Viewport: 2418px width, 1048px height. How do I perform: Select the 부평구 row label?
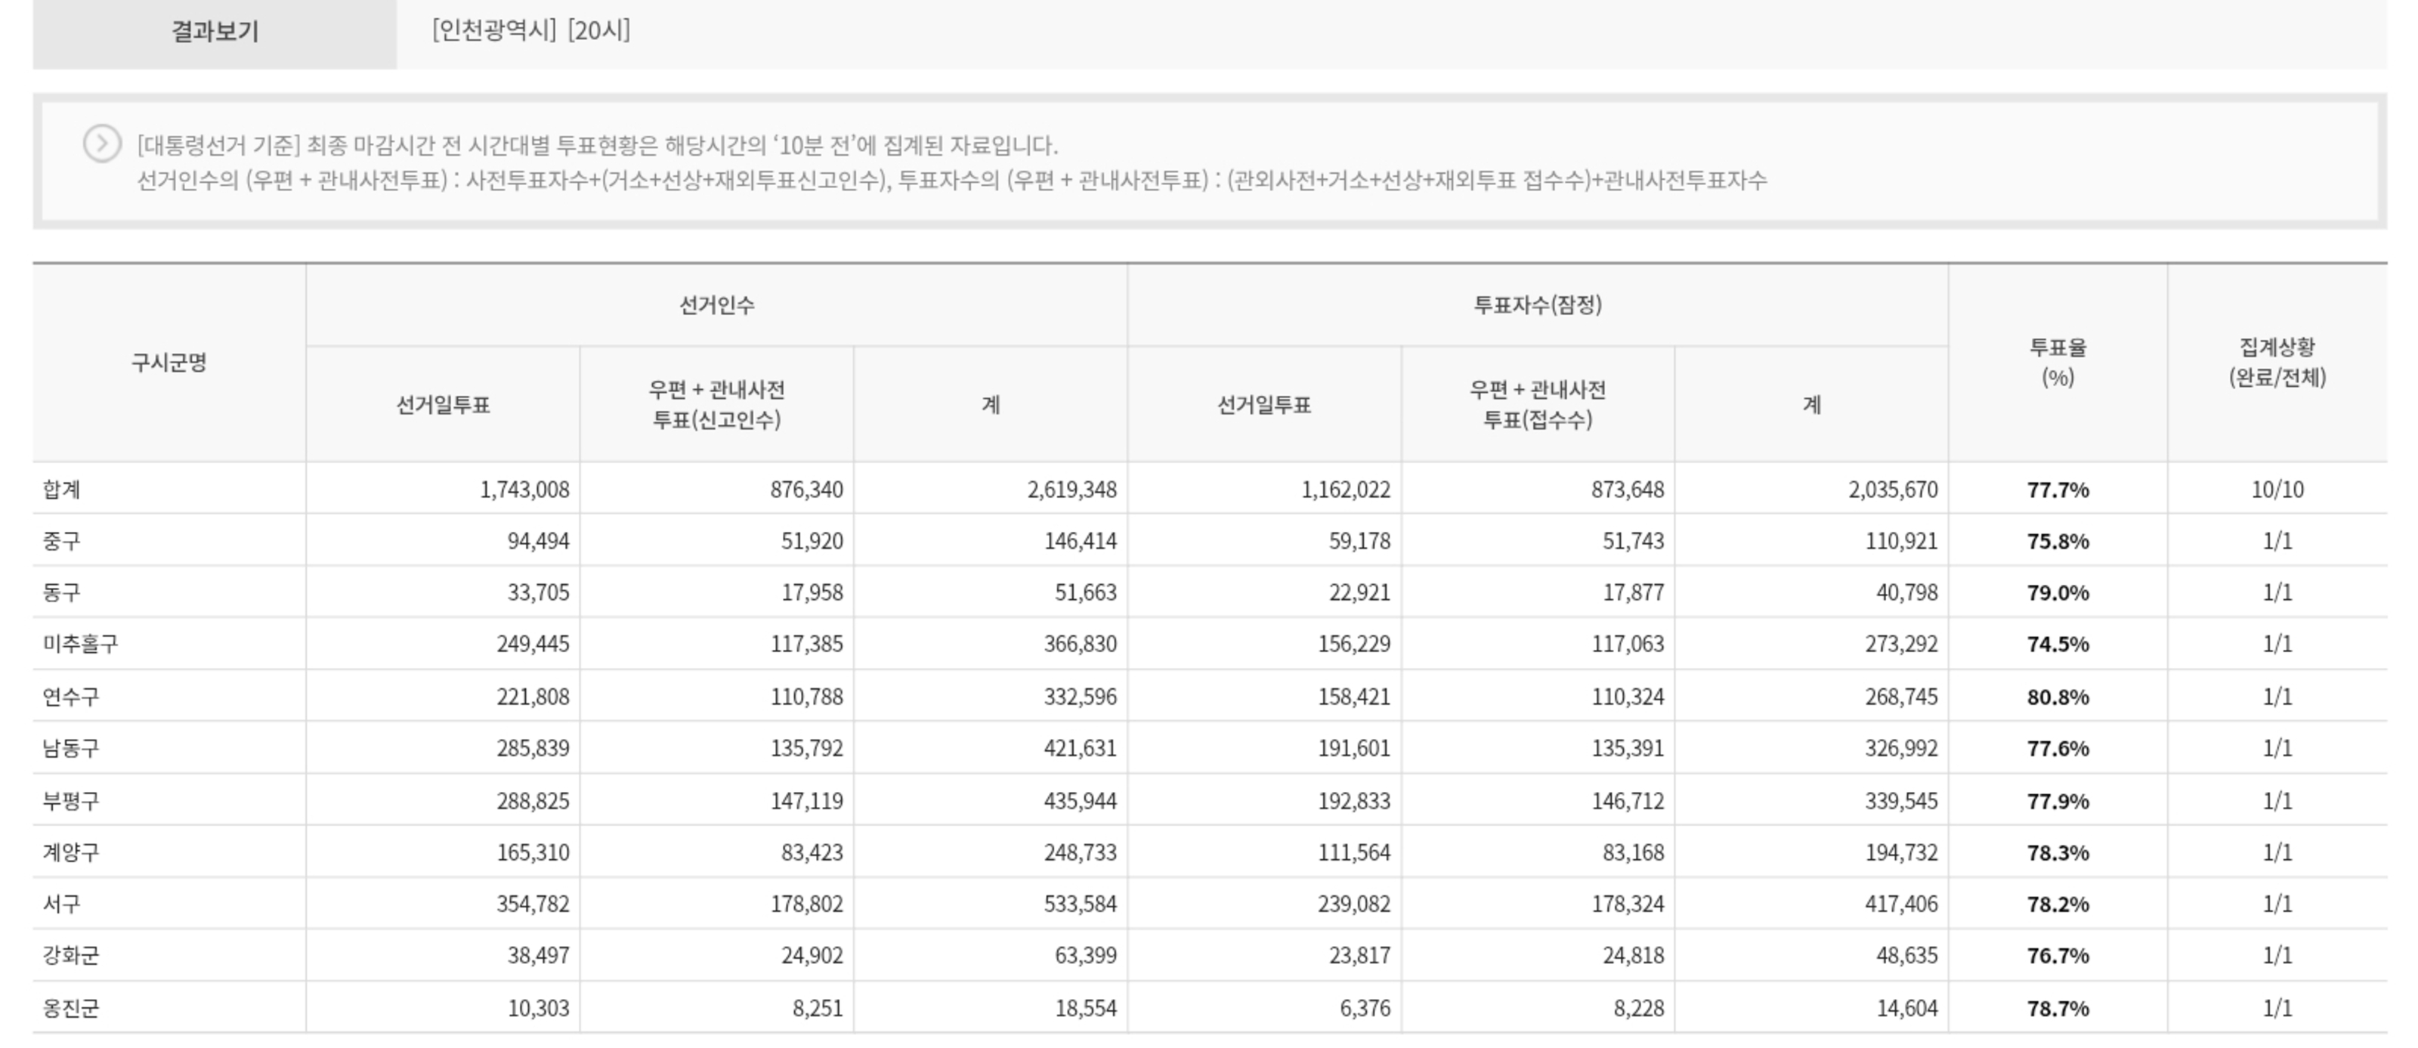click(x=70, y=800)
